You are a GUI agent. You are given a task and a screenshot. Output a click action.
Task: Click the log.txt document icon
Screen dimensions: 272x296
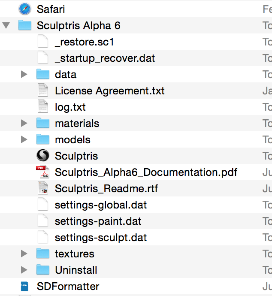click(x=43, y=106)
